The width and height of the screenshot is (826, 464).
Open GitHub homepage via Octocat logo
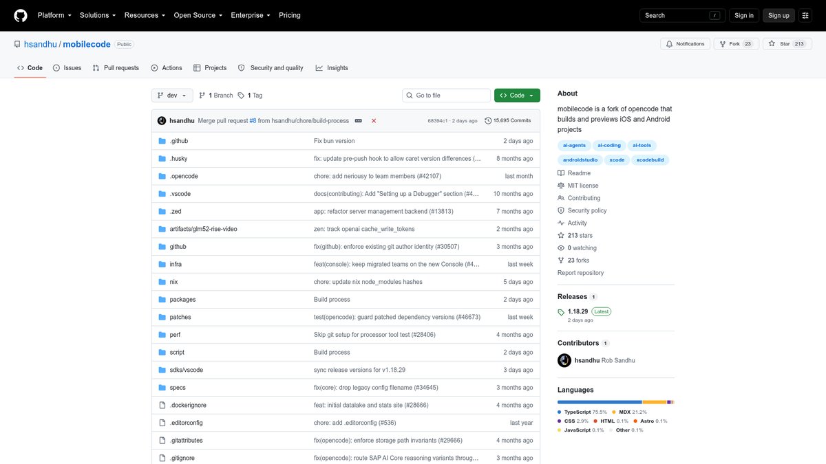[x=21, y=15]
